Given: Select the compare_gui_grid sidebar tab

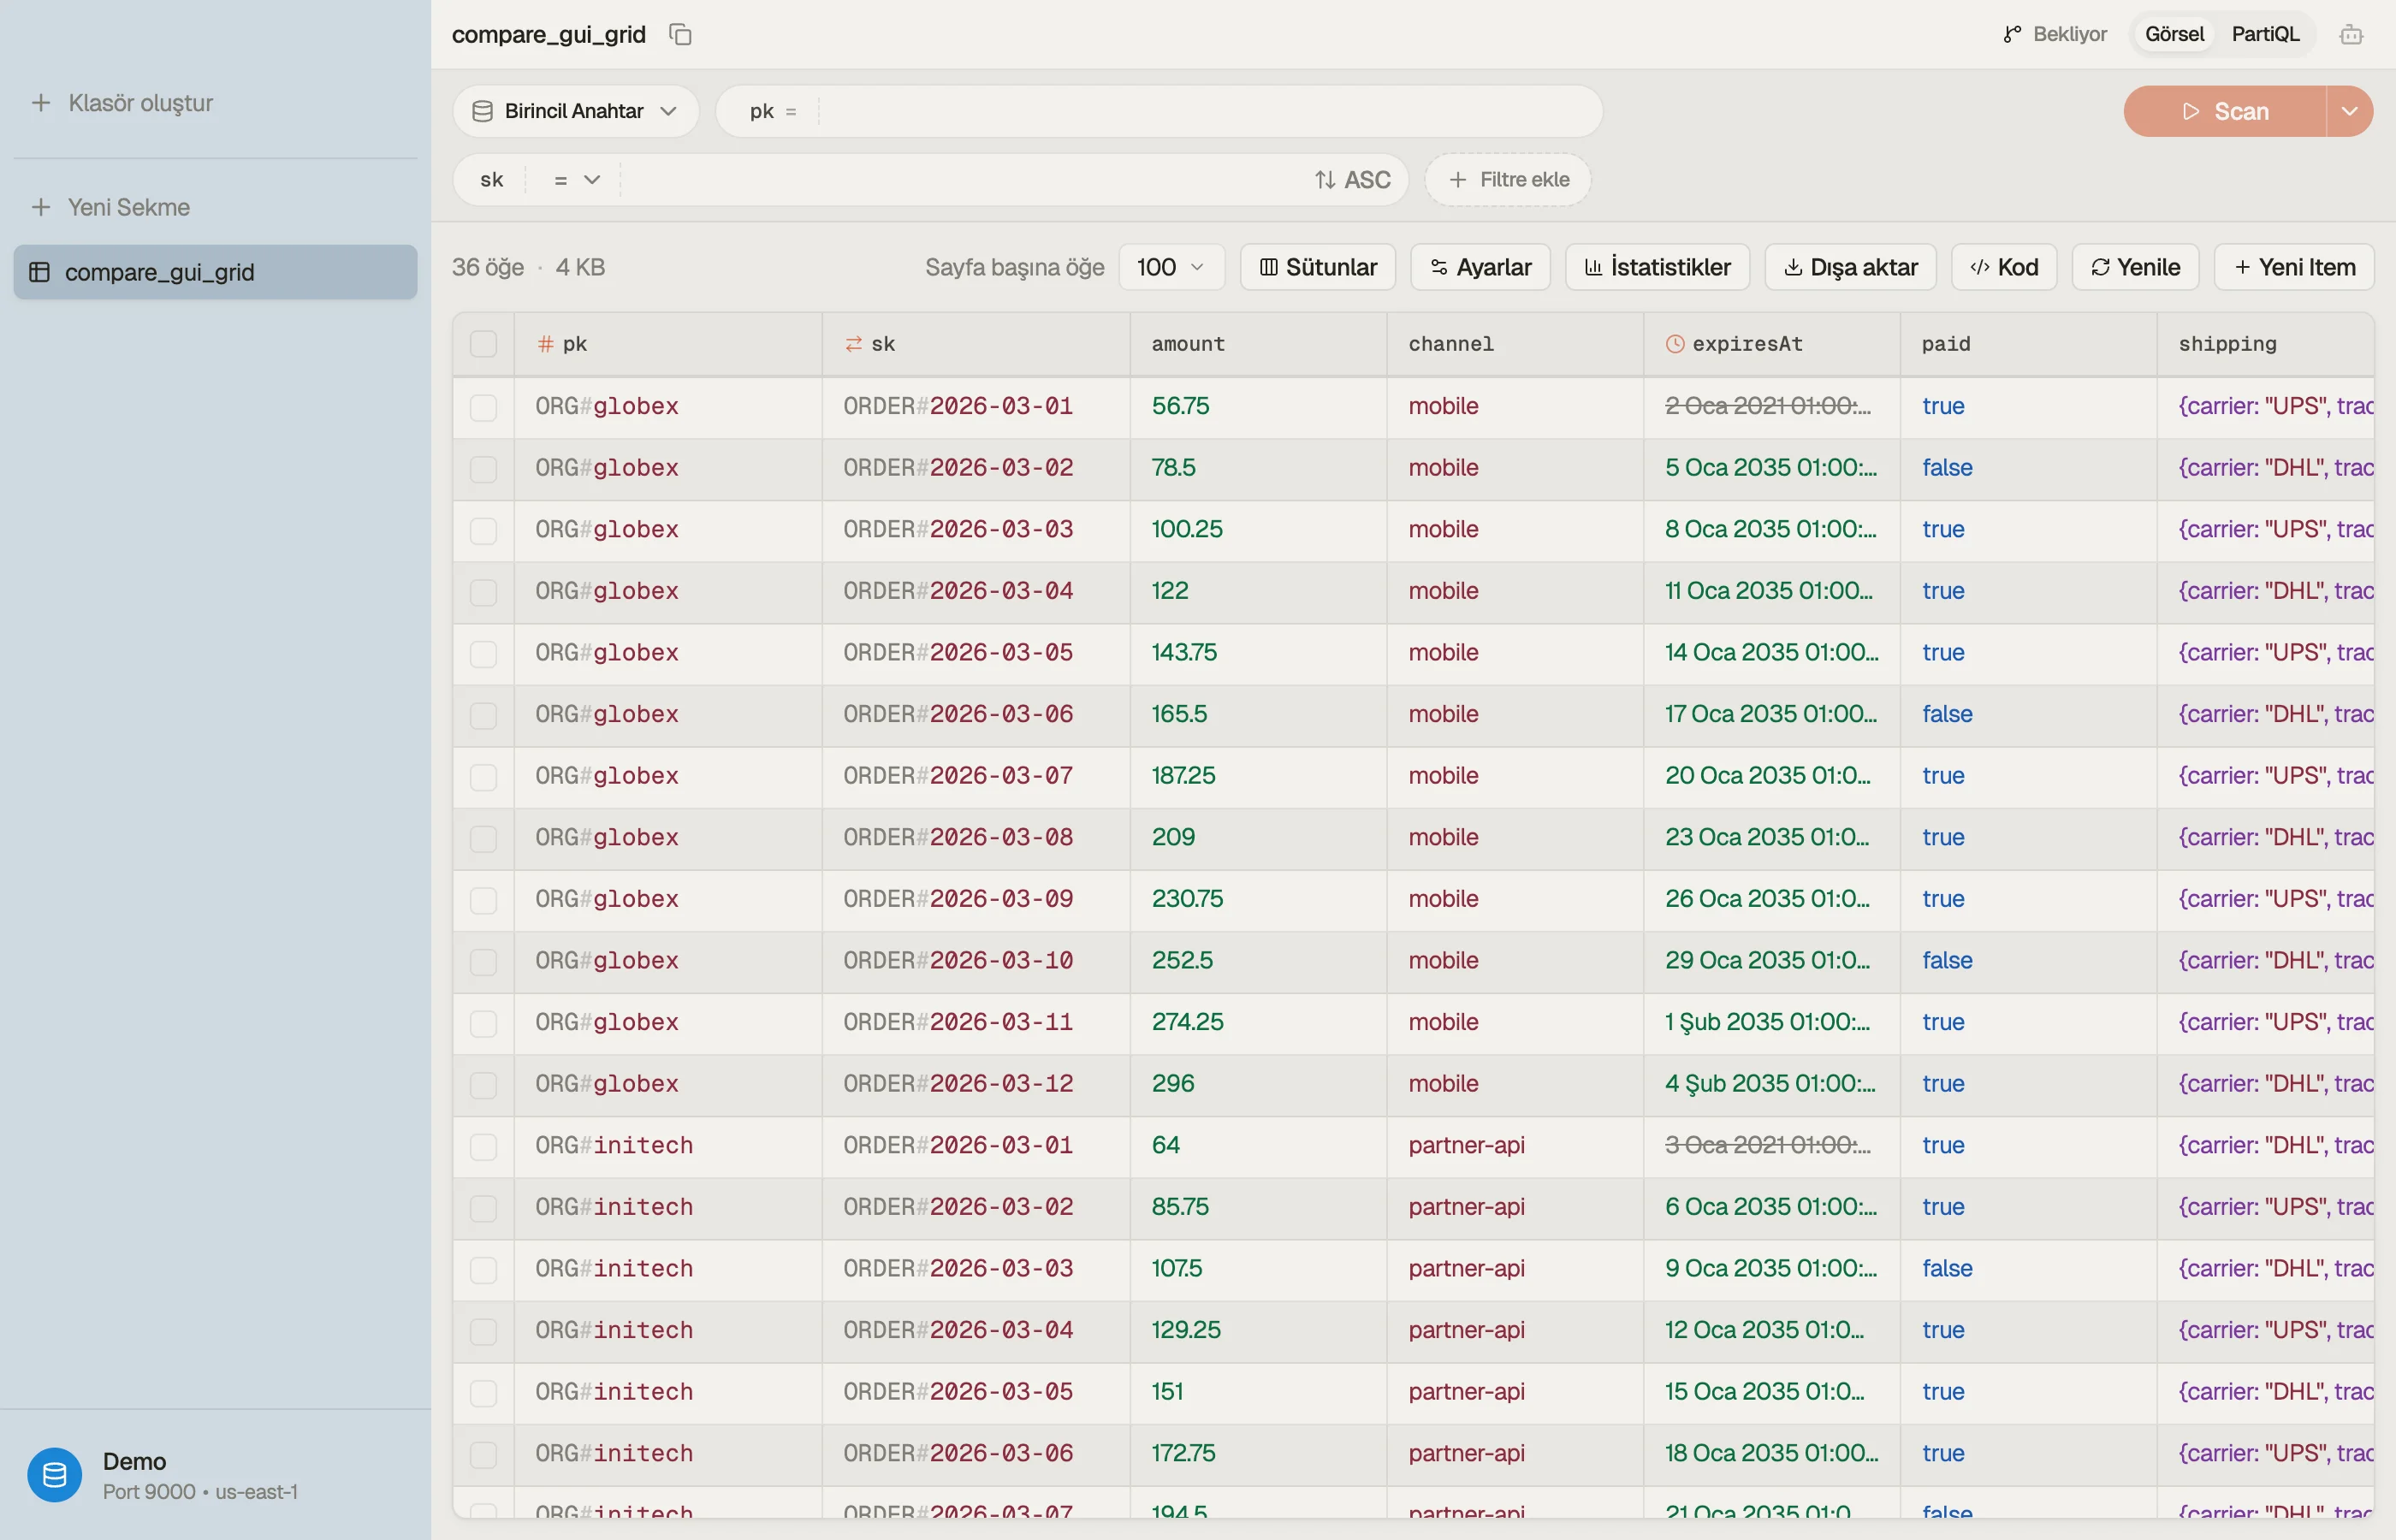Looking at the screenshot, I should click(215, 272).
